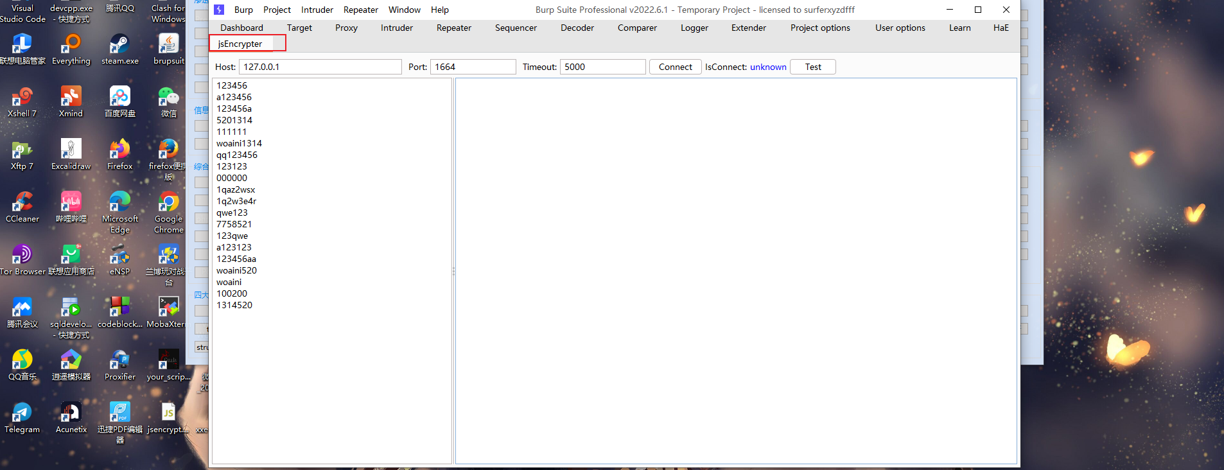Open the eNSP desktop icon
The width and height of the screenshot is (1224, 470).
pos(120,260)
